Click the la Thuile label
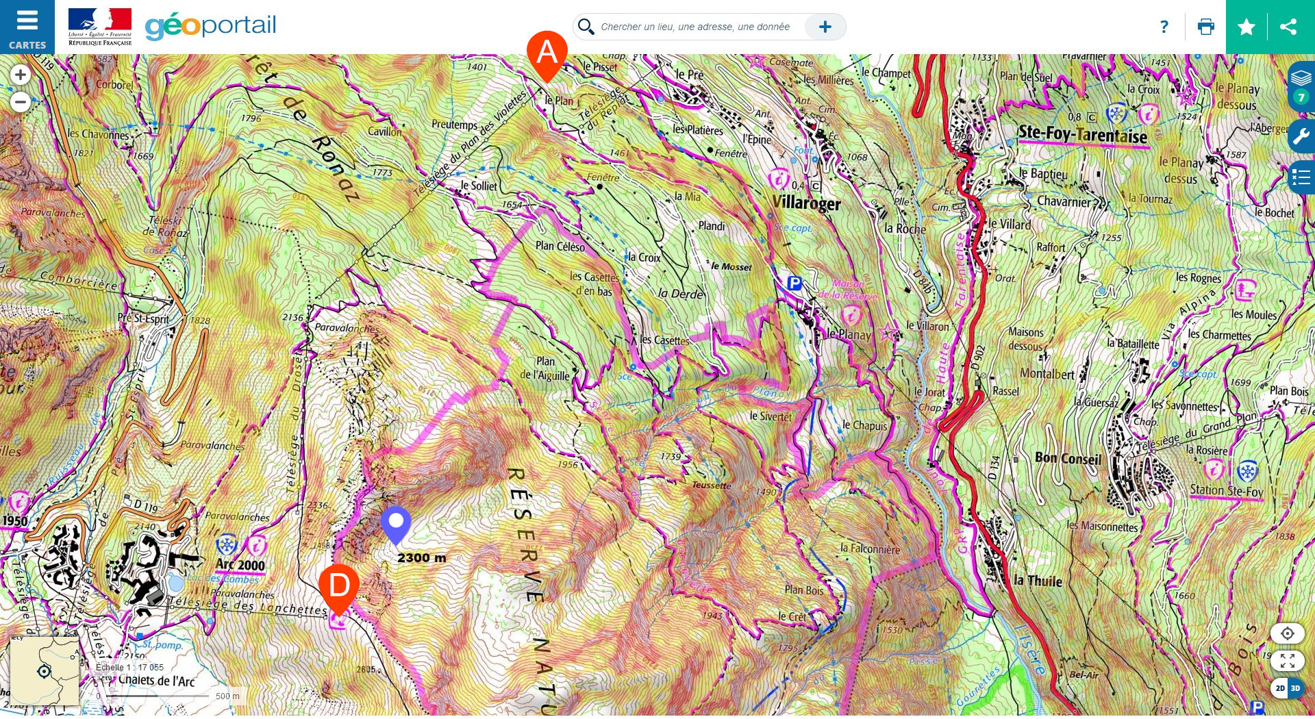The height and width of the screenshot is (719, 1315). [1038, 581]
